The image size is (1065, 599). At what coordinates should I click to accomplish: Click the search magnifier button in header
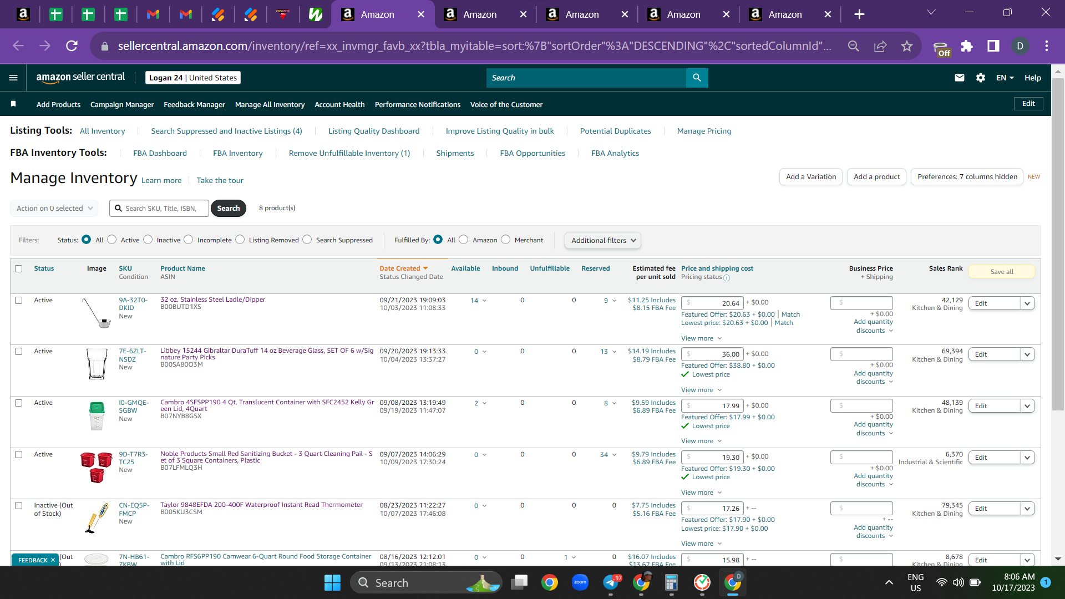click(x=697, y=78)
